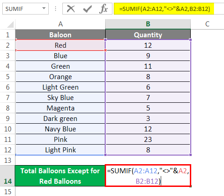Click the formula bar options dots
The height and width of the screenshot is (196, 224).
click(x=56, y=9)
